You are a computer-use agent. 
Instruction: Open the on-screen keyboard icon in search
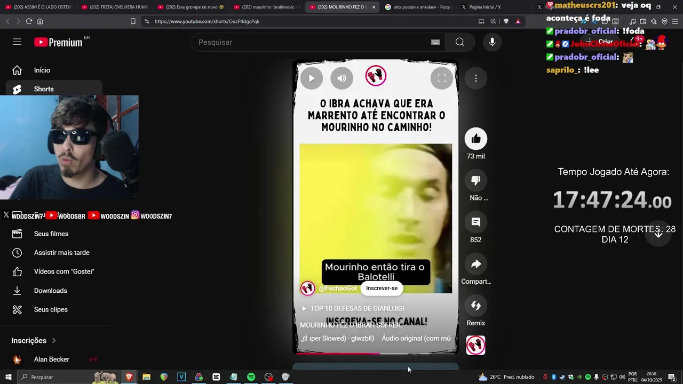tap(435, 42)
